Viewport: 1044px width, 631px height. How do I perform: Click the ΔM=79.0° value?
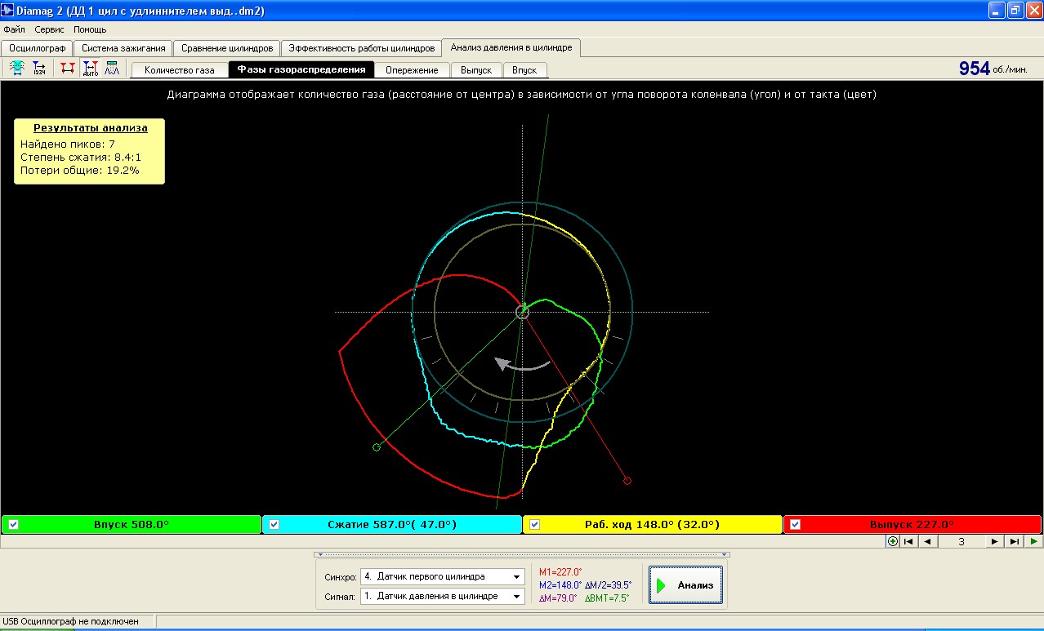(x=558, y=598)
